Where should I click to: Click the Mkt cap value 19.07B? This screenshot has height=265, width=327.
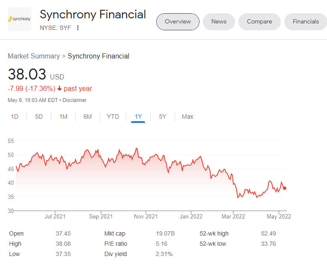165,233
